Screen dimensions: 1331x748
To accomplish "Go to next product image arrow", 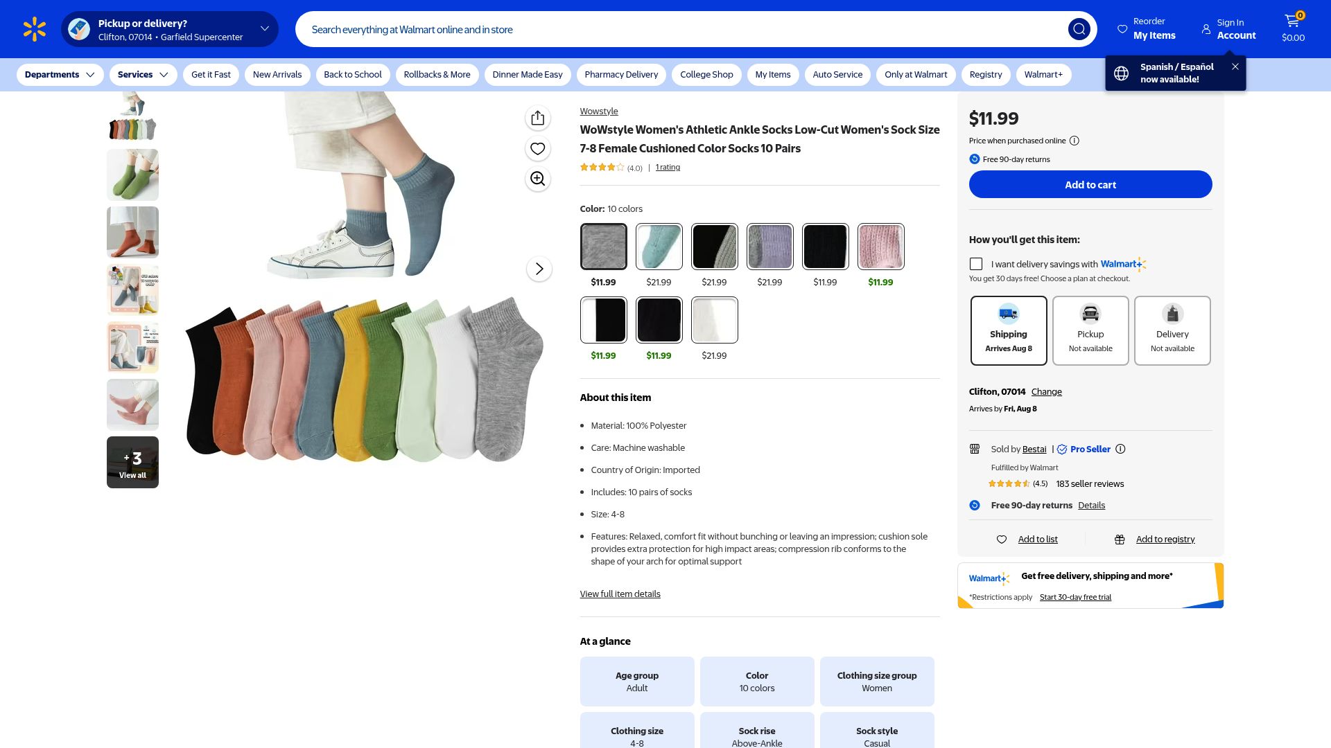I will pyautogui.click(x=539, y=269).
